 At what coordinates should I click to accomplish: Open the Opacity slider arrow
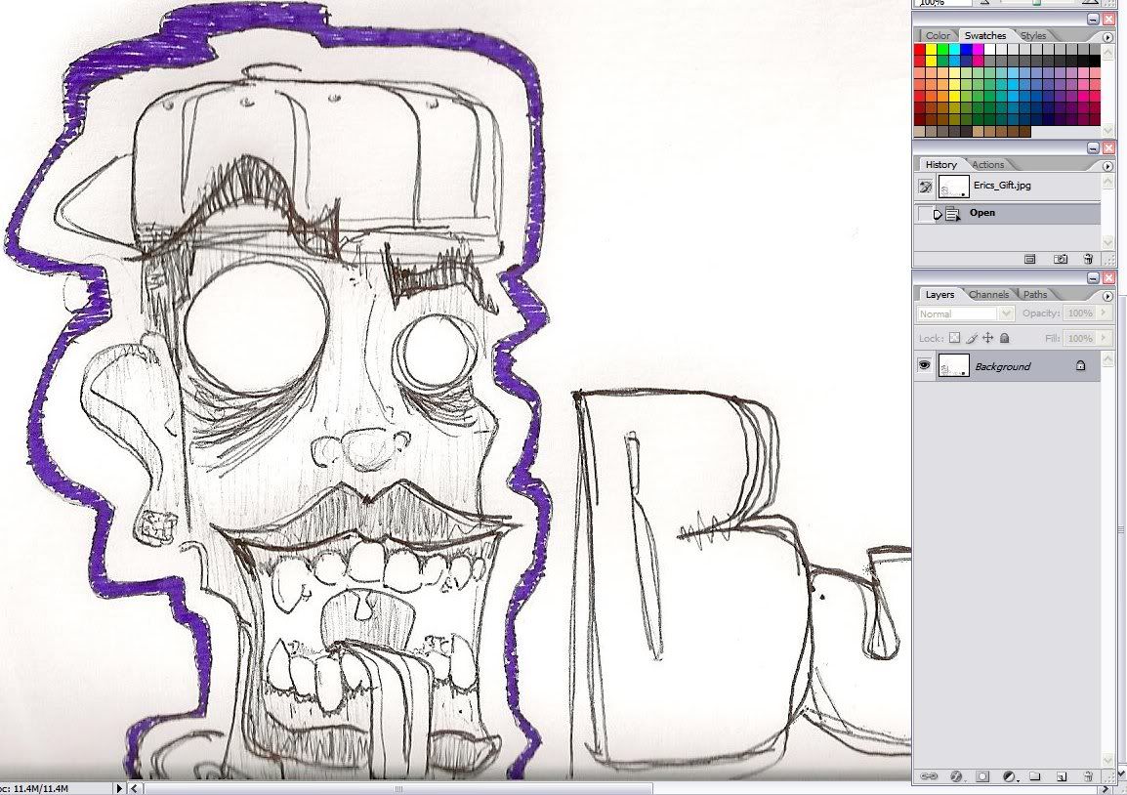(1102, 313)
